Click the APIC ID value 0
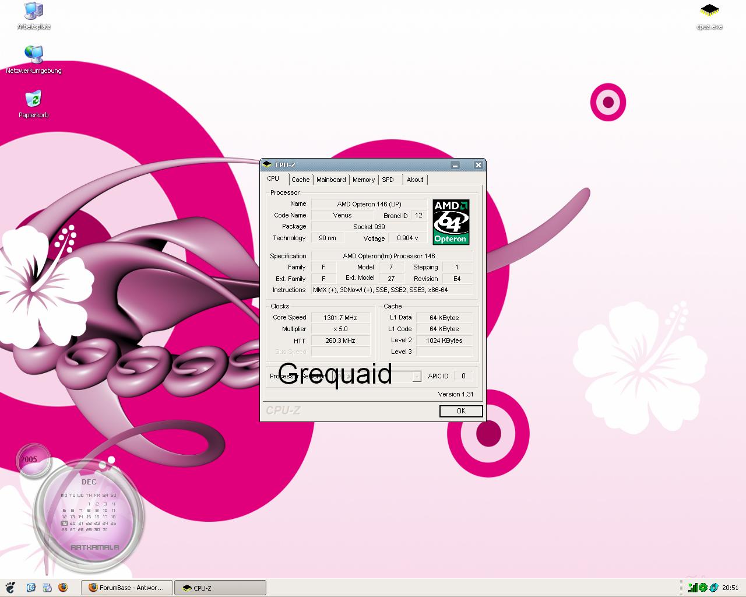The height and width of the screenshot is (597, 746). [463, 376]
